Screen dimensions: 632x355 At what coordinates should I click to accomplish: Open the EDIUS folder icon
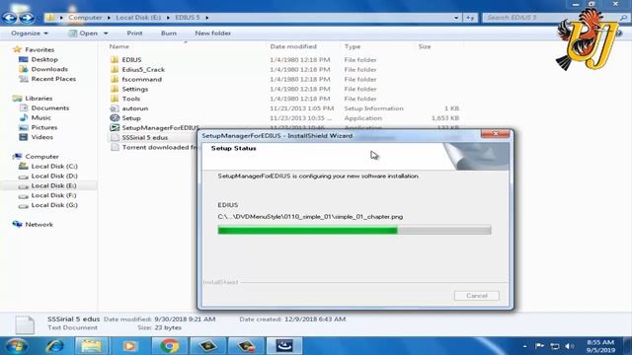coord(115,59)
